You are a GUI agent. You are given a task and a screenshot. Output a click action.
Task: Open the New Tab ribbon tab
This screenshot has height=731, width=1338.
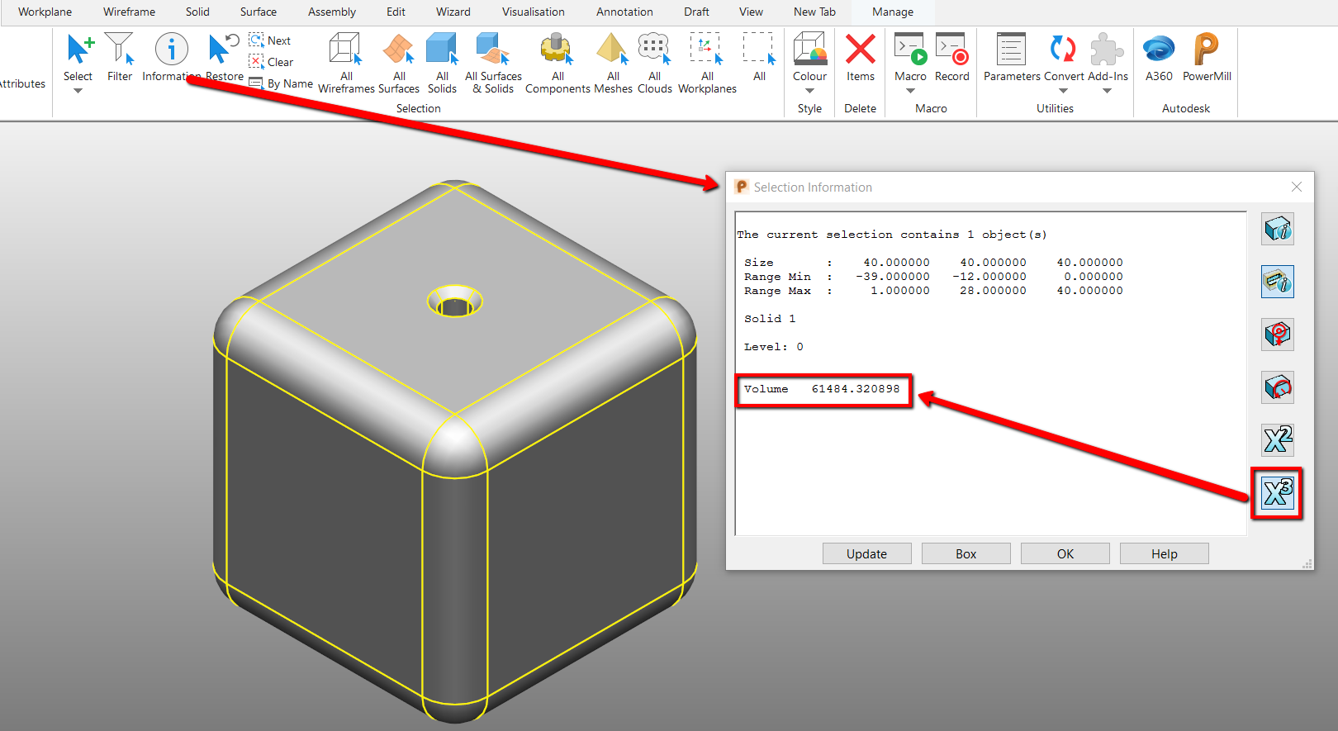pyautogui.click(x=814, y=12)
